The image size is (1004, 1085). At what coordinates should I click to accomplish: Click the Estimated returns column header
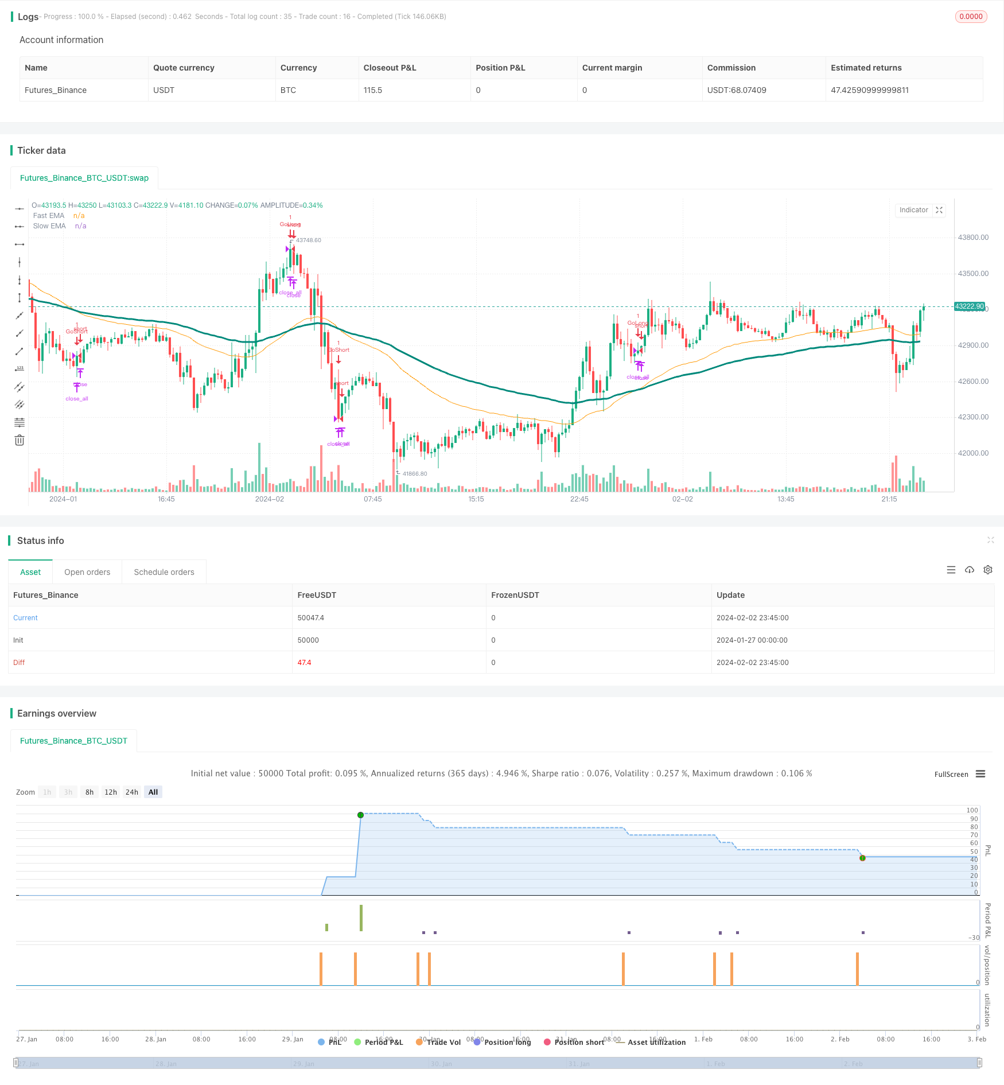(x=866, y=68)
